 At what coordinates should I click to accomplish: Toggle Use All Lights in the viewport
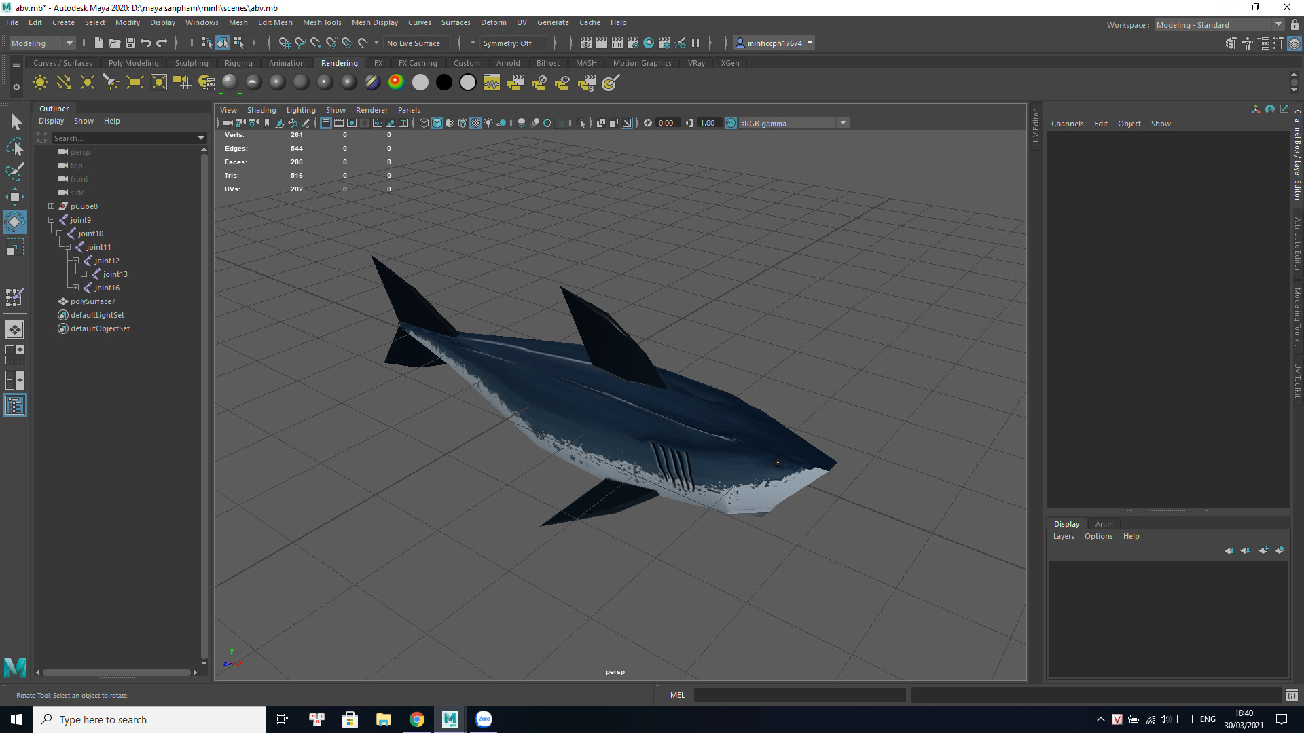click(488, 123)
